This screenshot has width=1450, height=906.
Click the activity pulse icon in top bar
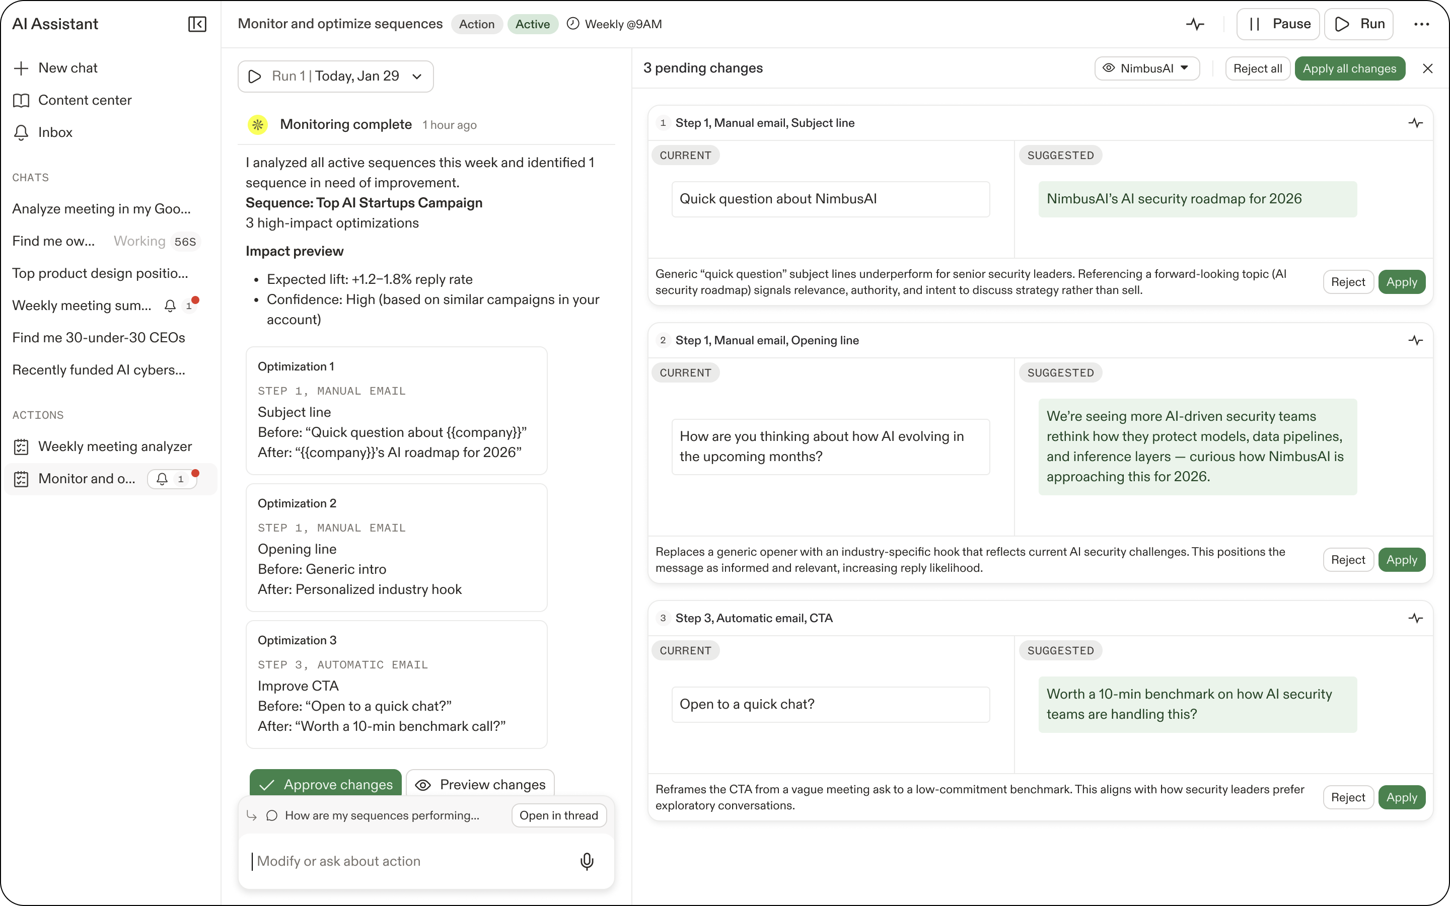pos(1195,24)
